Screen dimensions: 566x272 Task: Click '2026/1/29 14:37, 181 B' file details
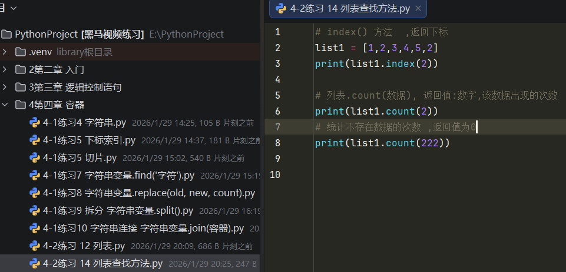pyautogui.click(x=186, y=140)
